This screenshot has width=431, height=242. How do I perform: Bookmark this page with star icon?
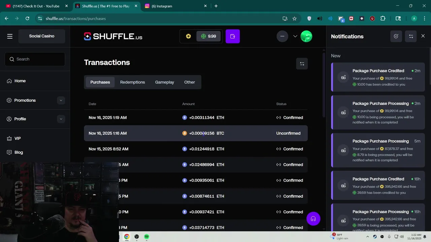point(295,18)
